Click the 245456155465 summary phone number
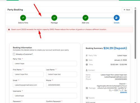Screen dimensions: 140x103 [x=121, y=79]
